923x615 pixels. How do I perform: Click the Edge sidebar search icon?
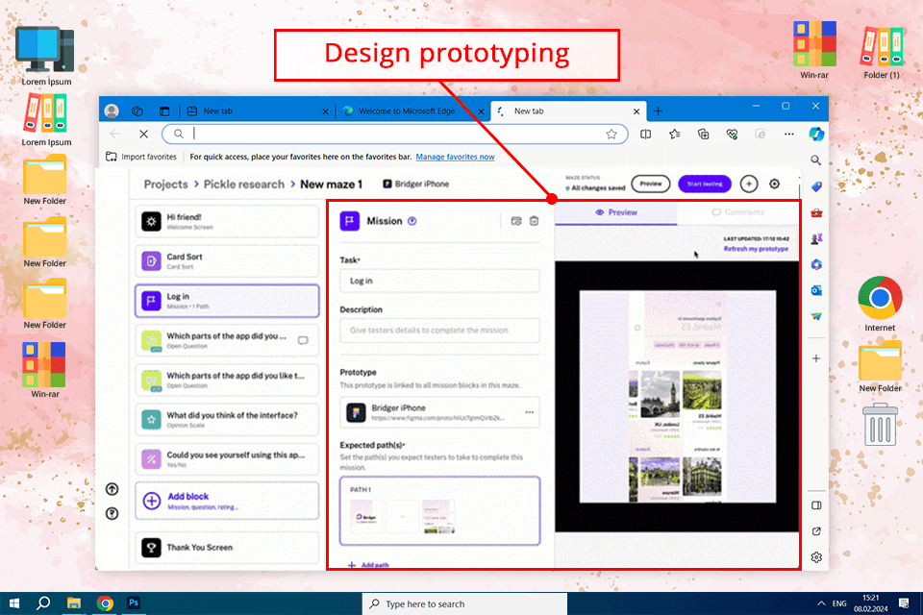click(816, 160)
